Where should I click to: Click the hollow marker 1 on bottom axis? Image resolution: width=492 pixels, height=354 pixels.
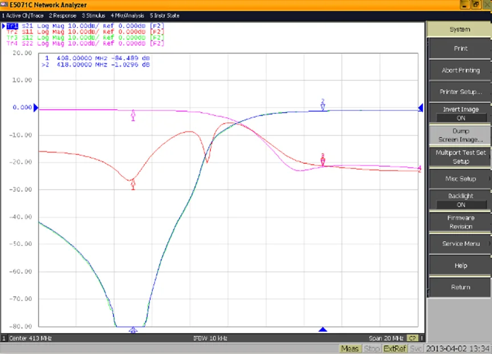(133, 330)
